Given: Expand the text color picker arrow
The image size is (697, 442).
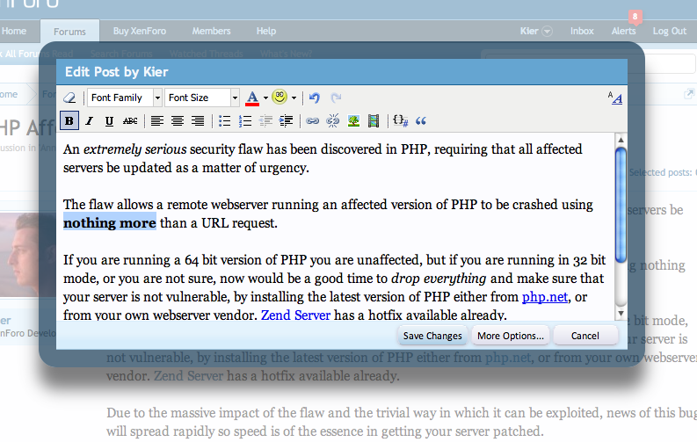Looking at the screenshot, I should point(265,98).
